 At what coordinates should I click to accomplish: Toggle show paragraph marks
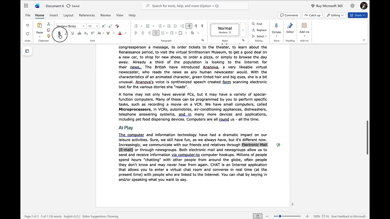click(x=202, y=26)
